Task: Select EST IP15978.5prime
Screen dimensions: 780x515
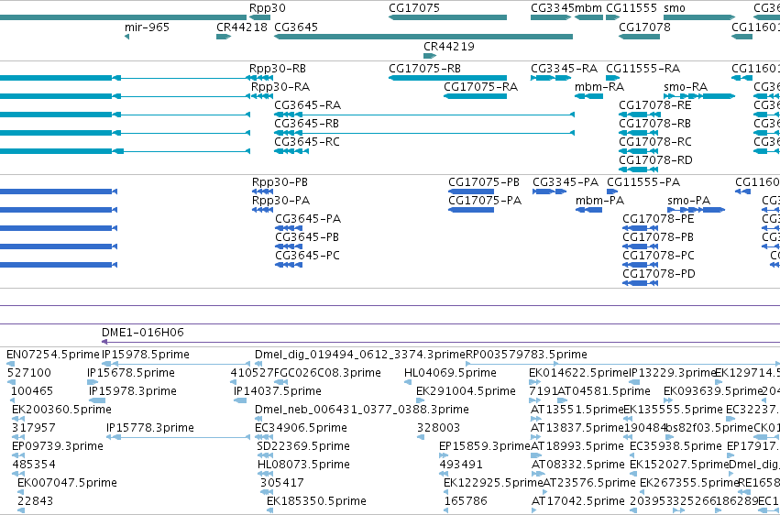Action: point(145,355)
